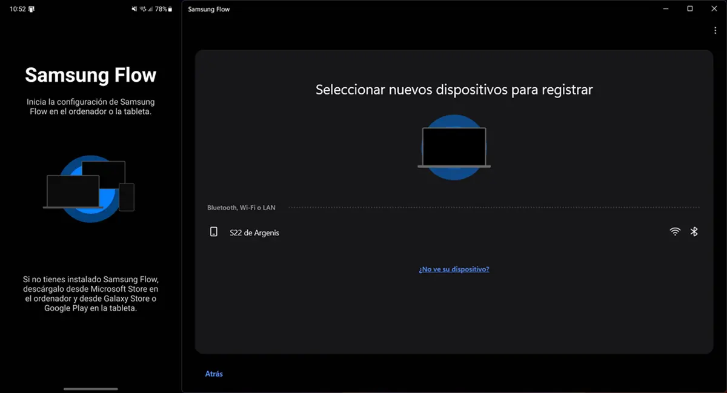
Task: Maximize the Samsung Flow window
Action: (x=689, y=8)
